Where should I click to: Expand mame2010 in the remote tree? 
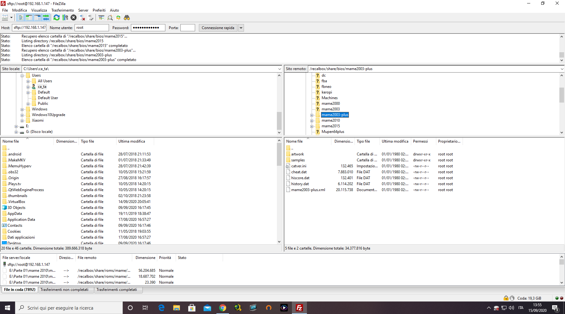(312, 121)
